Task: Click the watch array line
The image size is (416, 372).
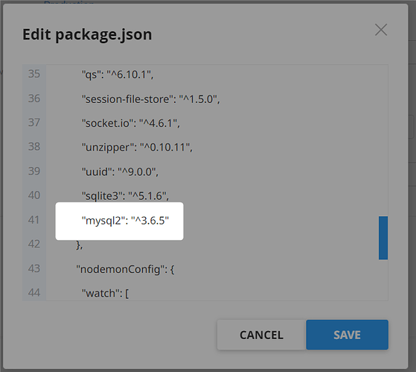Action: [x=105, y=293]
